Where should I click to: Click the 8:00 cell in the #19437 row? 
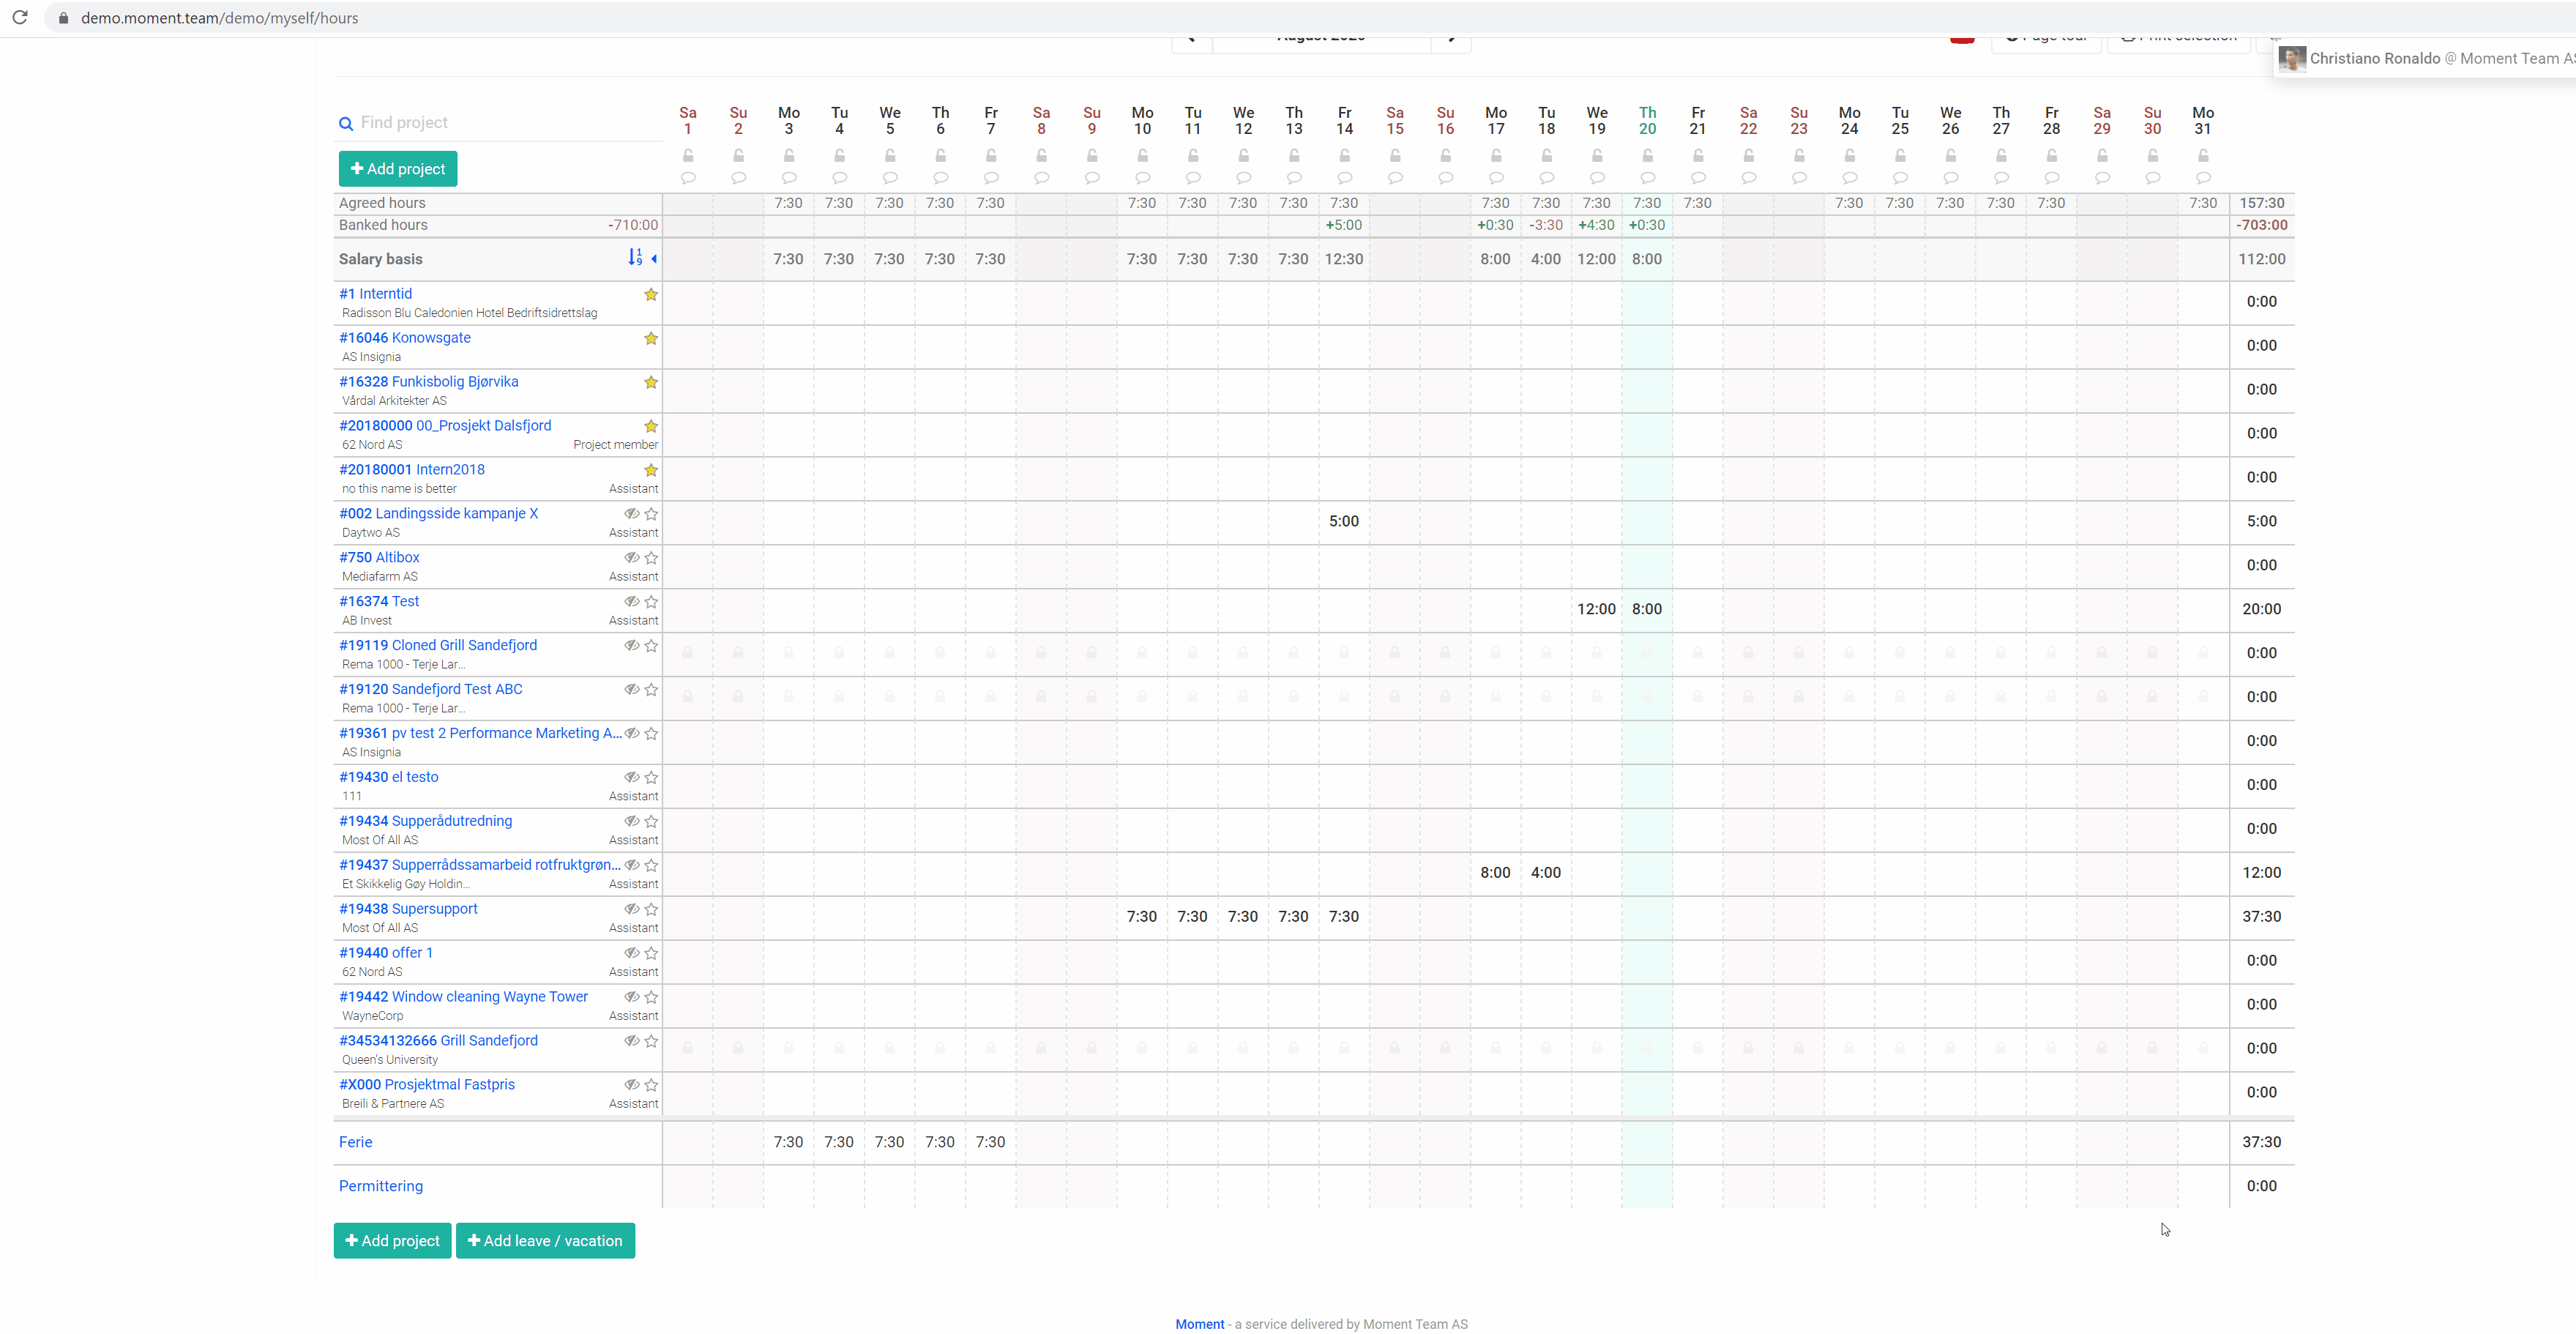[x=1495, y=873]
